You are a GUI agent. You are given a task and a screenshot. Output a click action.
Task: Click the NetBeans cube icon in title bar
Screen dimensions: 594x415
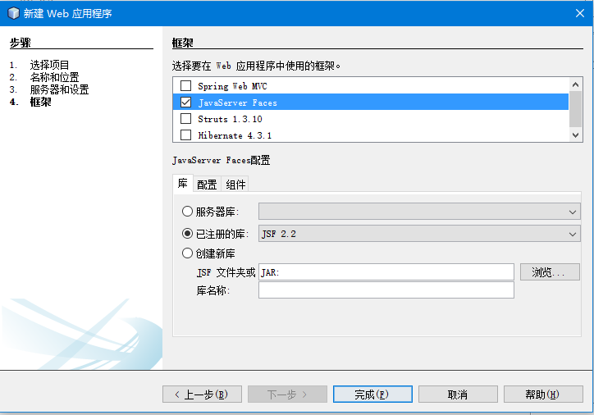pyautogui.click(x=12, y=13)
